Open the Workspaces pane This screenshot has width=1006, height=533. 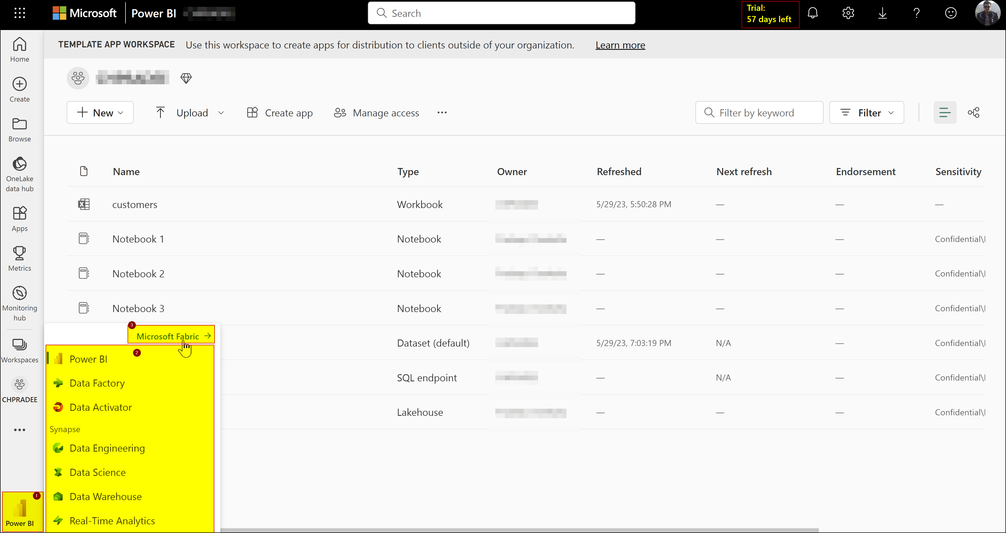[20, 351]
